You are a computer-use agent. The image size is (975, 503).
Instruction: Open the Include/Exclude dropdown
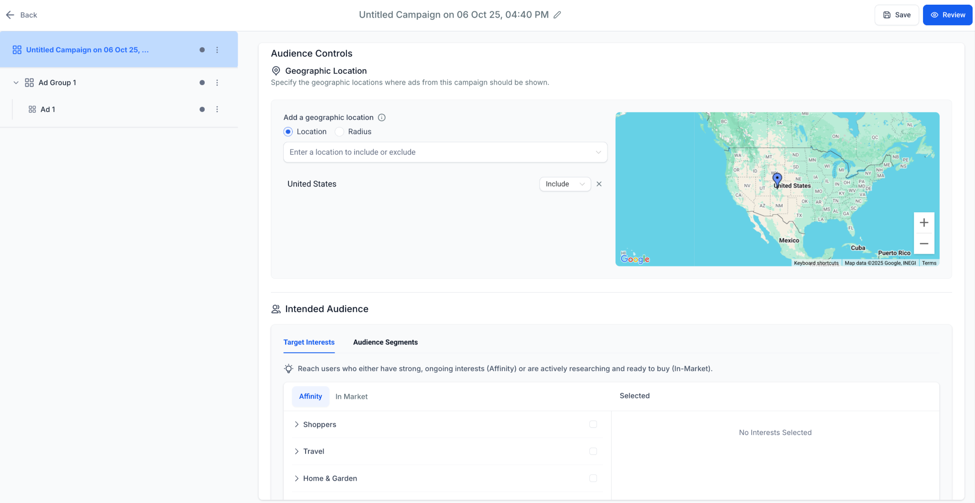[x=565, y=184]
